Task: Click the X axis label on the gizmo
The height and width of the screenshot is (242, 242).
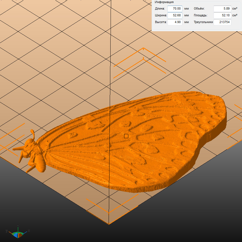Action: [29, 231]
